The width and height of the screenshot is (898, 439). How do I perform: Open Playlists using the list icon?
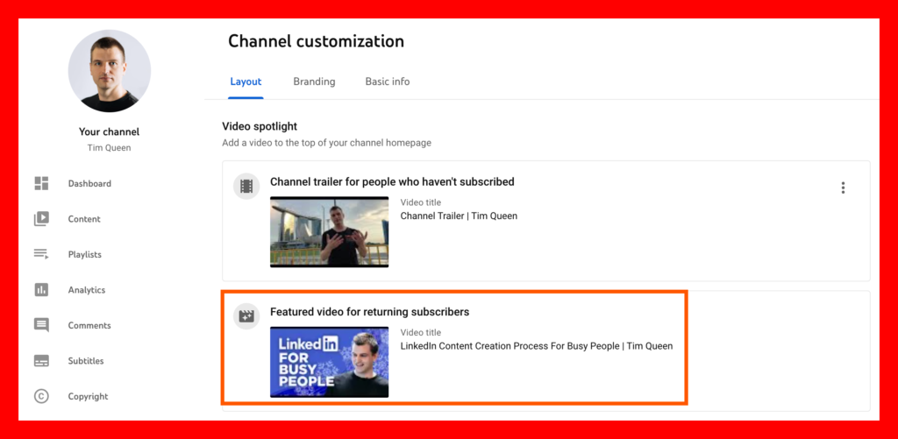click(41, 254)
